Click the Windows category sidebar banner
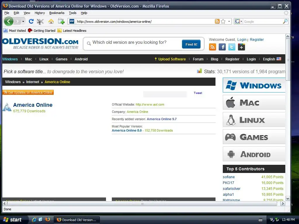This screenshot has width=299, height=224. pyautogui.click(x=254, y=85)
